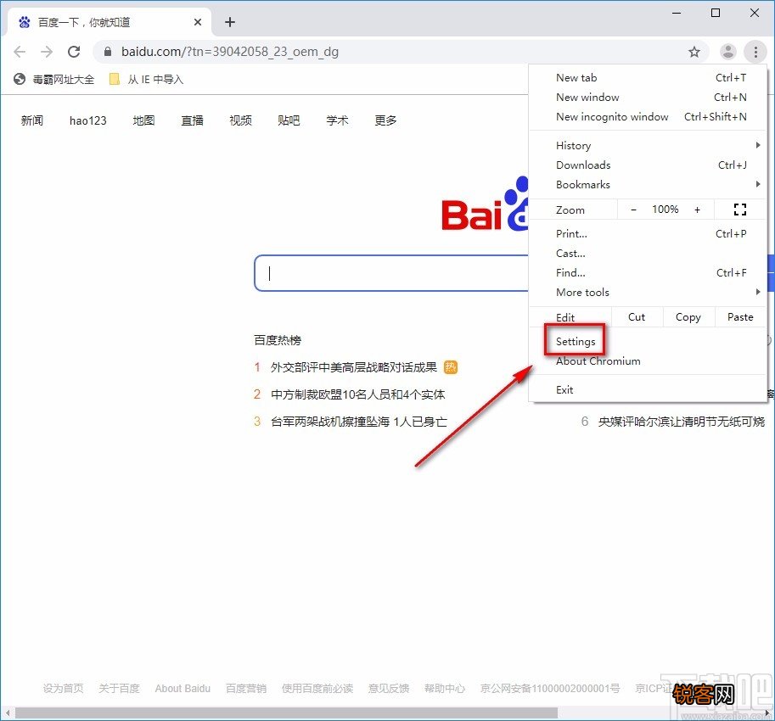This screenshot has width=775, height=721.
Task: Open the 学术 link
Action: [337, 120]
